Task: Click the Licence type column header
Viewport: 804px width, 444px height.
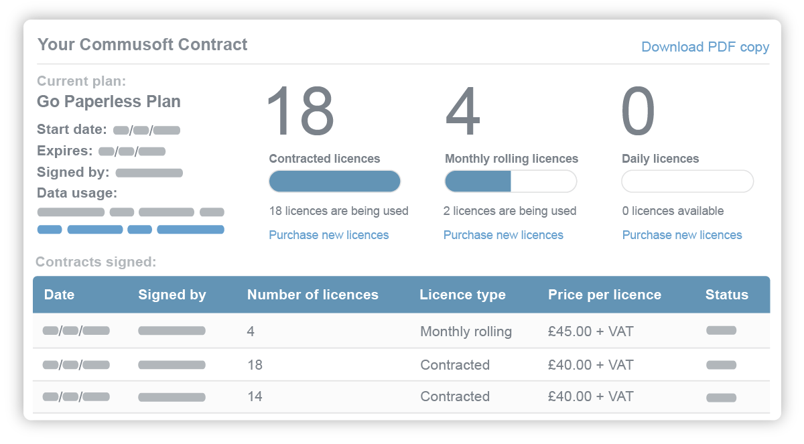Action: pyautogui.click(x=462, y=295)
